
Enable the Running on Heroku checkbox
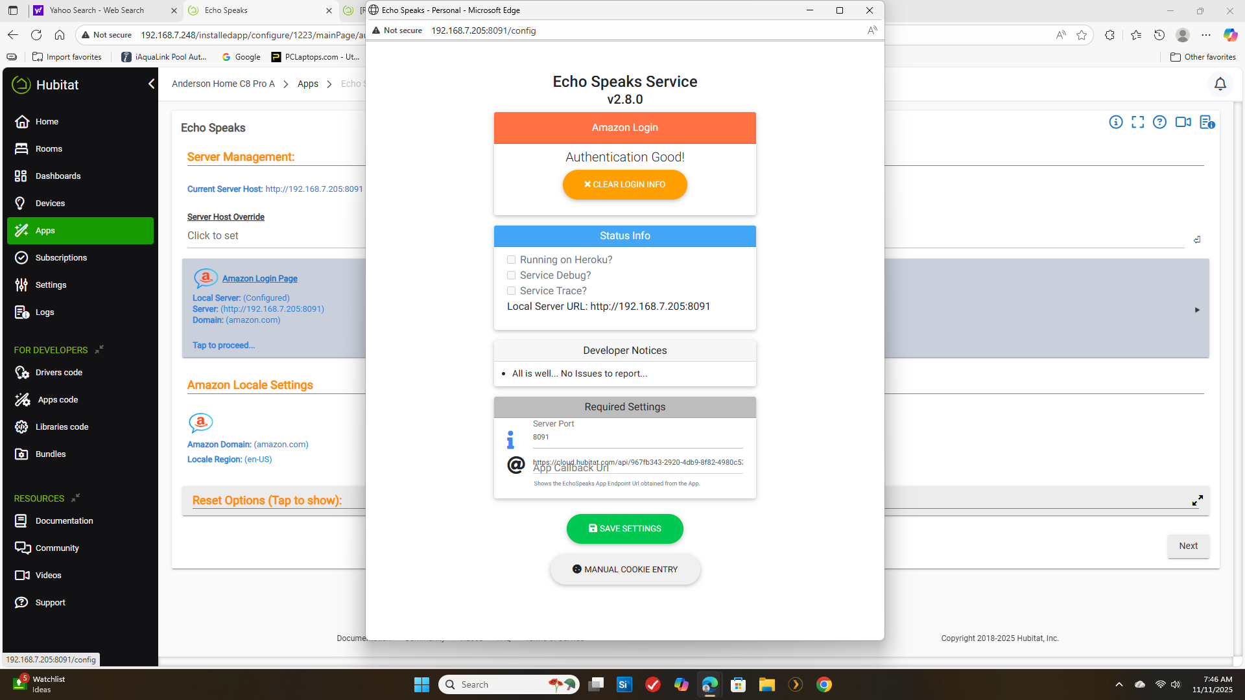tap(511, 260)
